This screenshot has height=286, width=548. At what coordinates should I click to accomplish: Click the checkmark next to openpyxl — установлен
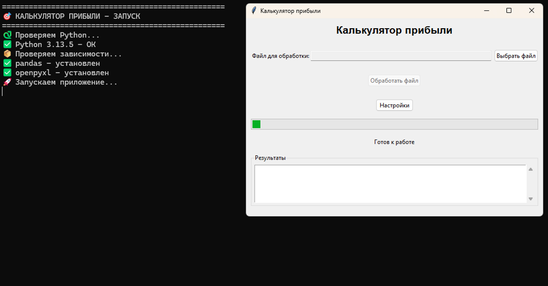8,72
